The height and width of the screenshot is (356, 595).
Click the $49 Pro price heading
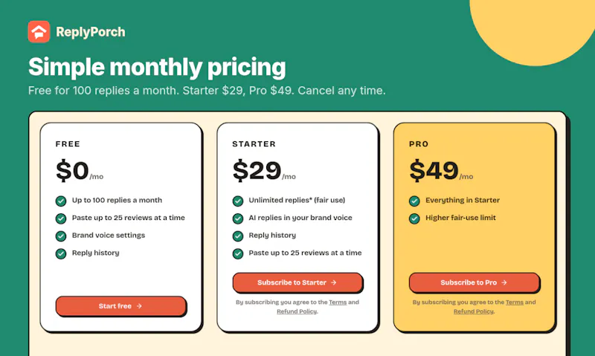coord(434,170)
